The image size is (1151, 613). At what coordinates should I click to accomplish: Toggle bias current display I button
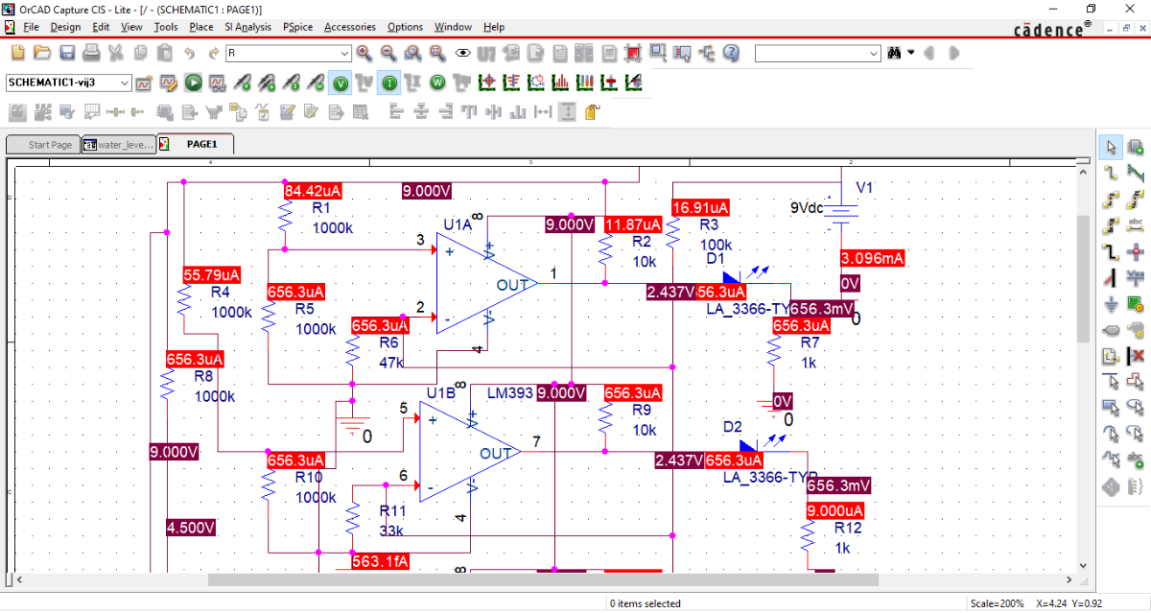coord(389,83)
